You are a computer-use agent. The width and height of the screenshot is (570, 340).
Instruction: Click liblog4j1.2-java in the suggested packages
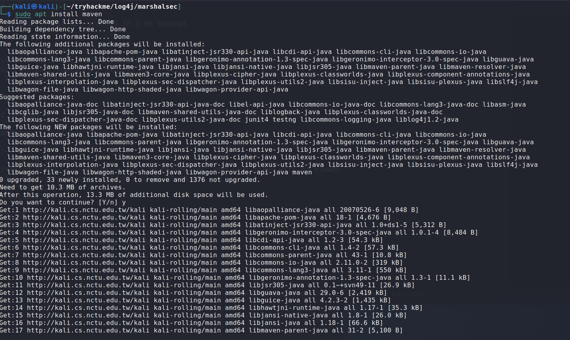click(x=427, y=120)
